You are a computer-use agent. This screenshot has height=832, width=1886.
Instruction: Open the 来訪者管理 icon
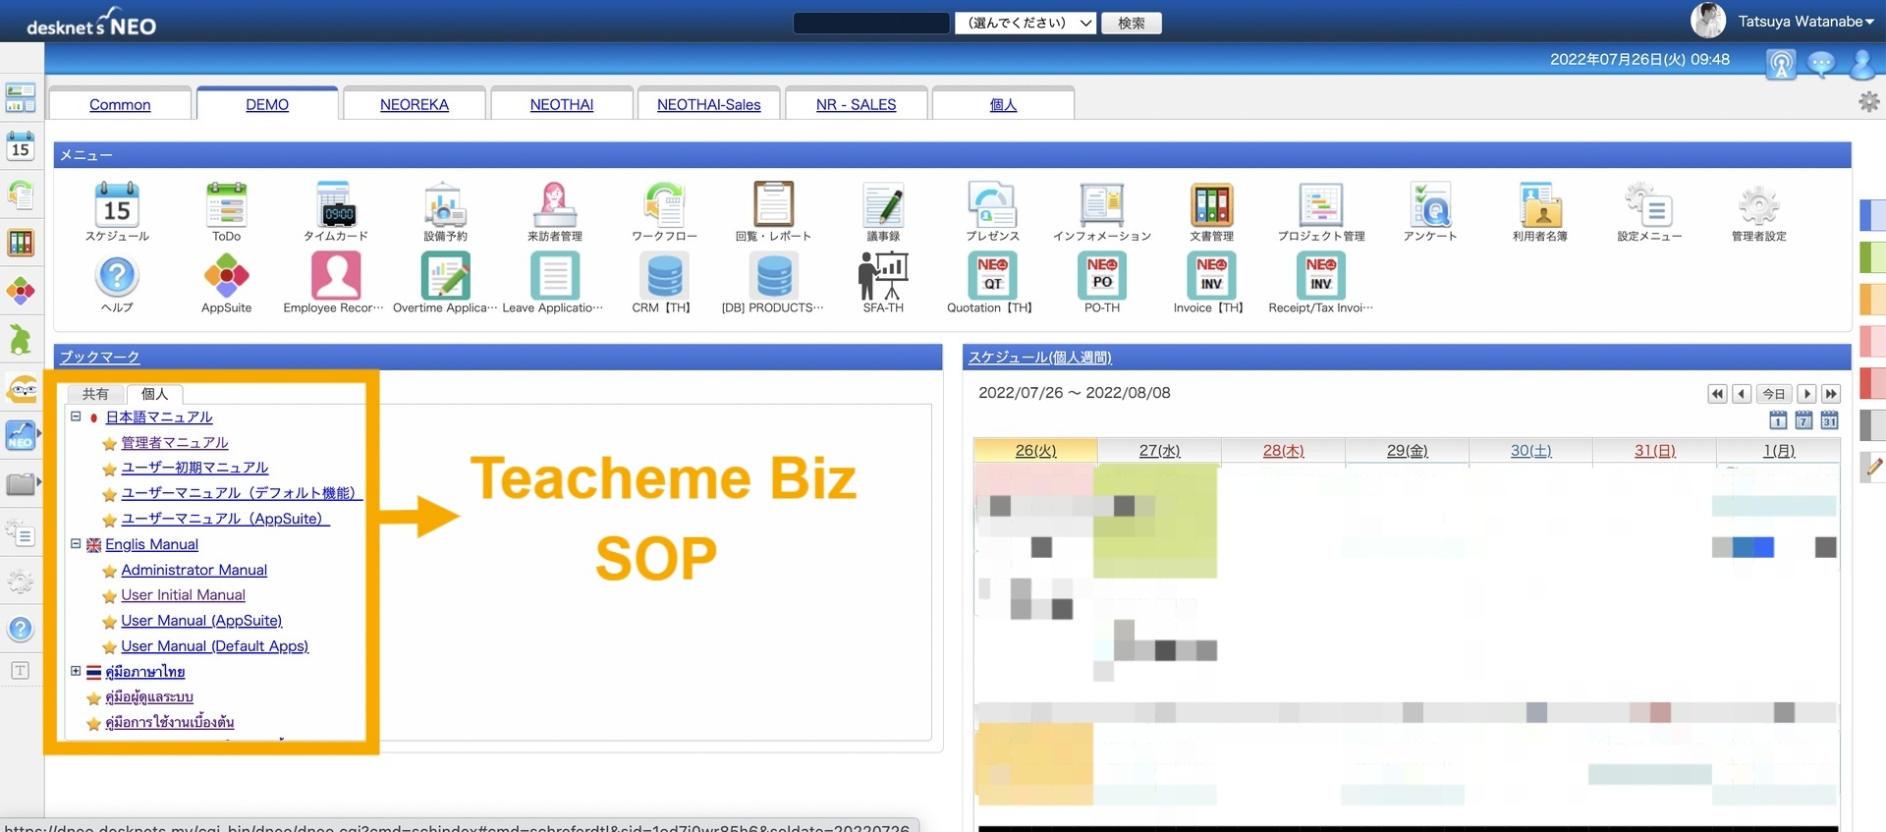pyautogui.click(x=555, y=203)
